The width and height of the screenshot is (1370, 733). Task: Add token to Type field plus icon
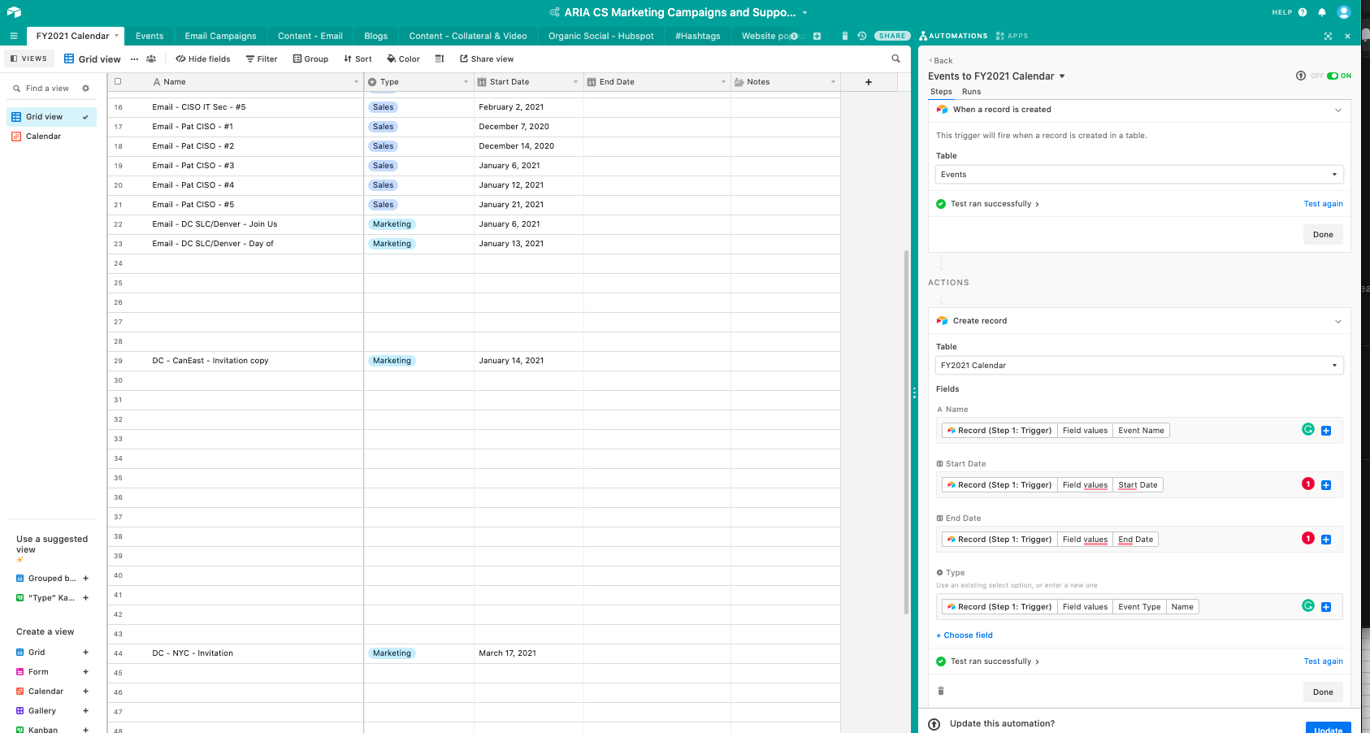(1326, 607)
